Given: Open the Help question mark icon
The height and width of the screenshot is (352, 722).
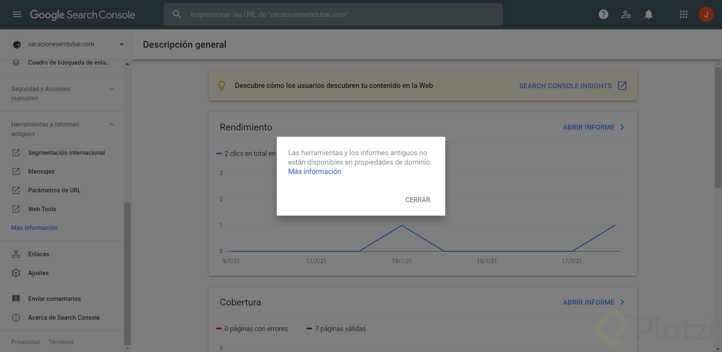Looking at the screenshot, I should pyautogui.click(x=604, y=14).
